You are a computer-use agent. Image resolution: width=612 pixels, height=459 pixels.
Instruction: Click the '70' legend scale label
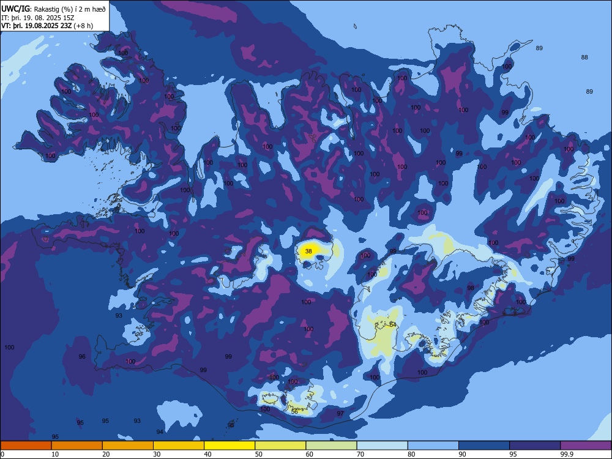point(360,454)
